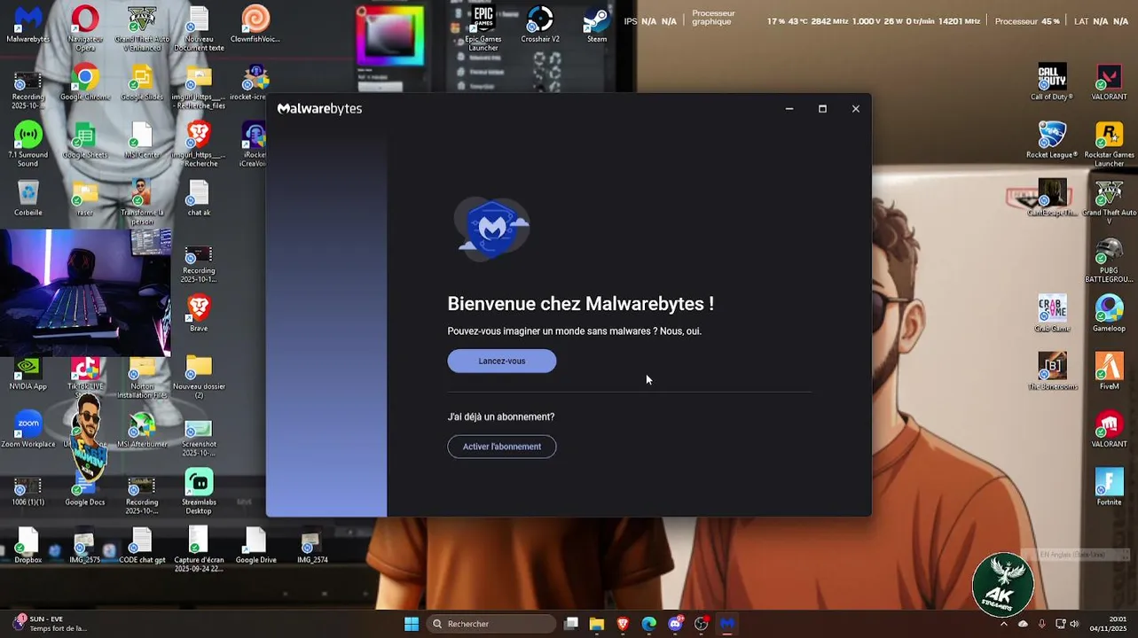Open the volume tray icon

1074,624
